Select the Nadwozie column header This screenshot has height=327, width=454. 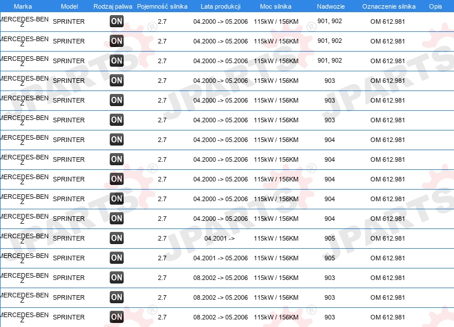pyautogui.click(x=331, y=6)
